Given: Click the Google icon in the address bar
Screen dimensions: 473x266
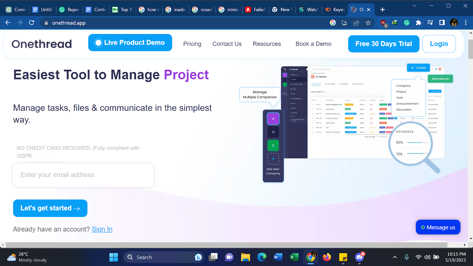Looking at the screenshot, I should point(333,23).
